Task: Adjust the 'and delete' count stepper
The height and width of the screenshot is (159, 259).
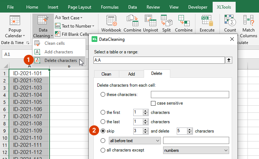Action: coord(190,131)
